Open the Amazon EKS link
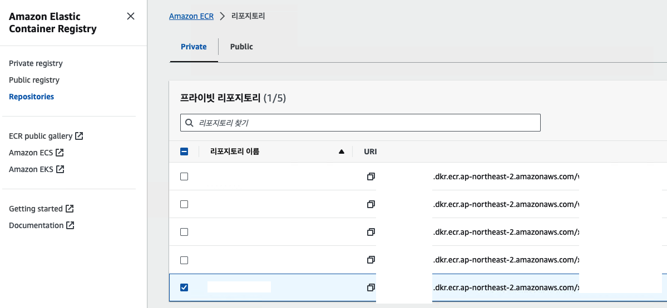This screenshot has height=308, width=667. 31,169
